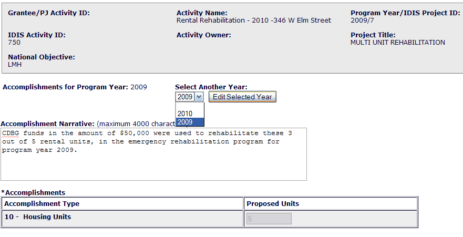
Task: Click the Select Another Year label
Action: click(x=211, y=87)
